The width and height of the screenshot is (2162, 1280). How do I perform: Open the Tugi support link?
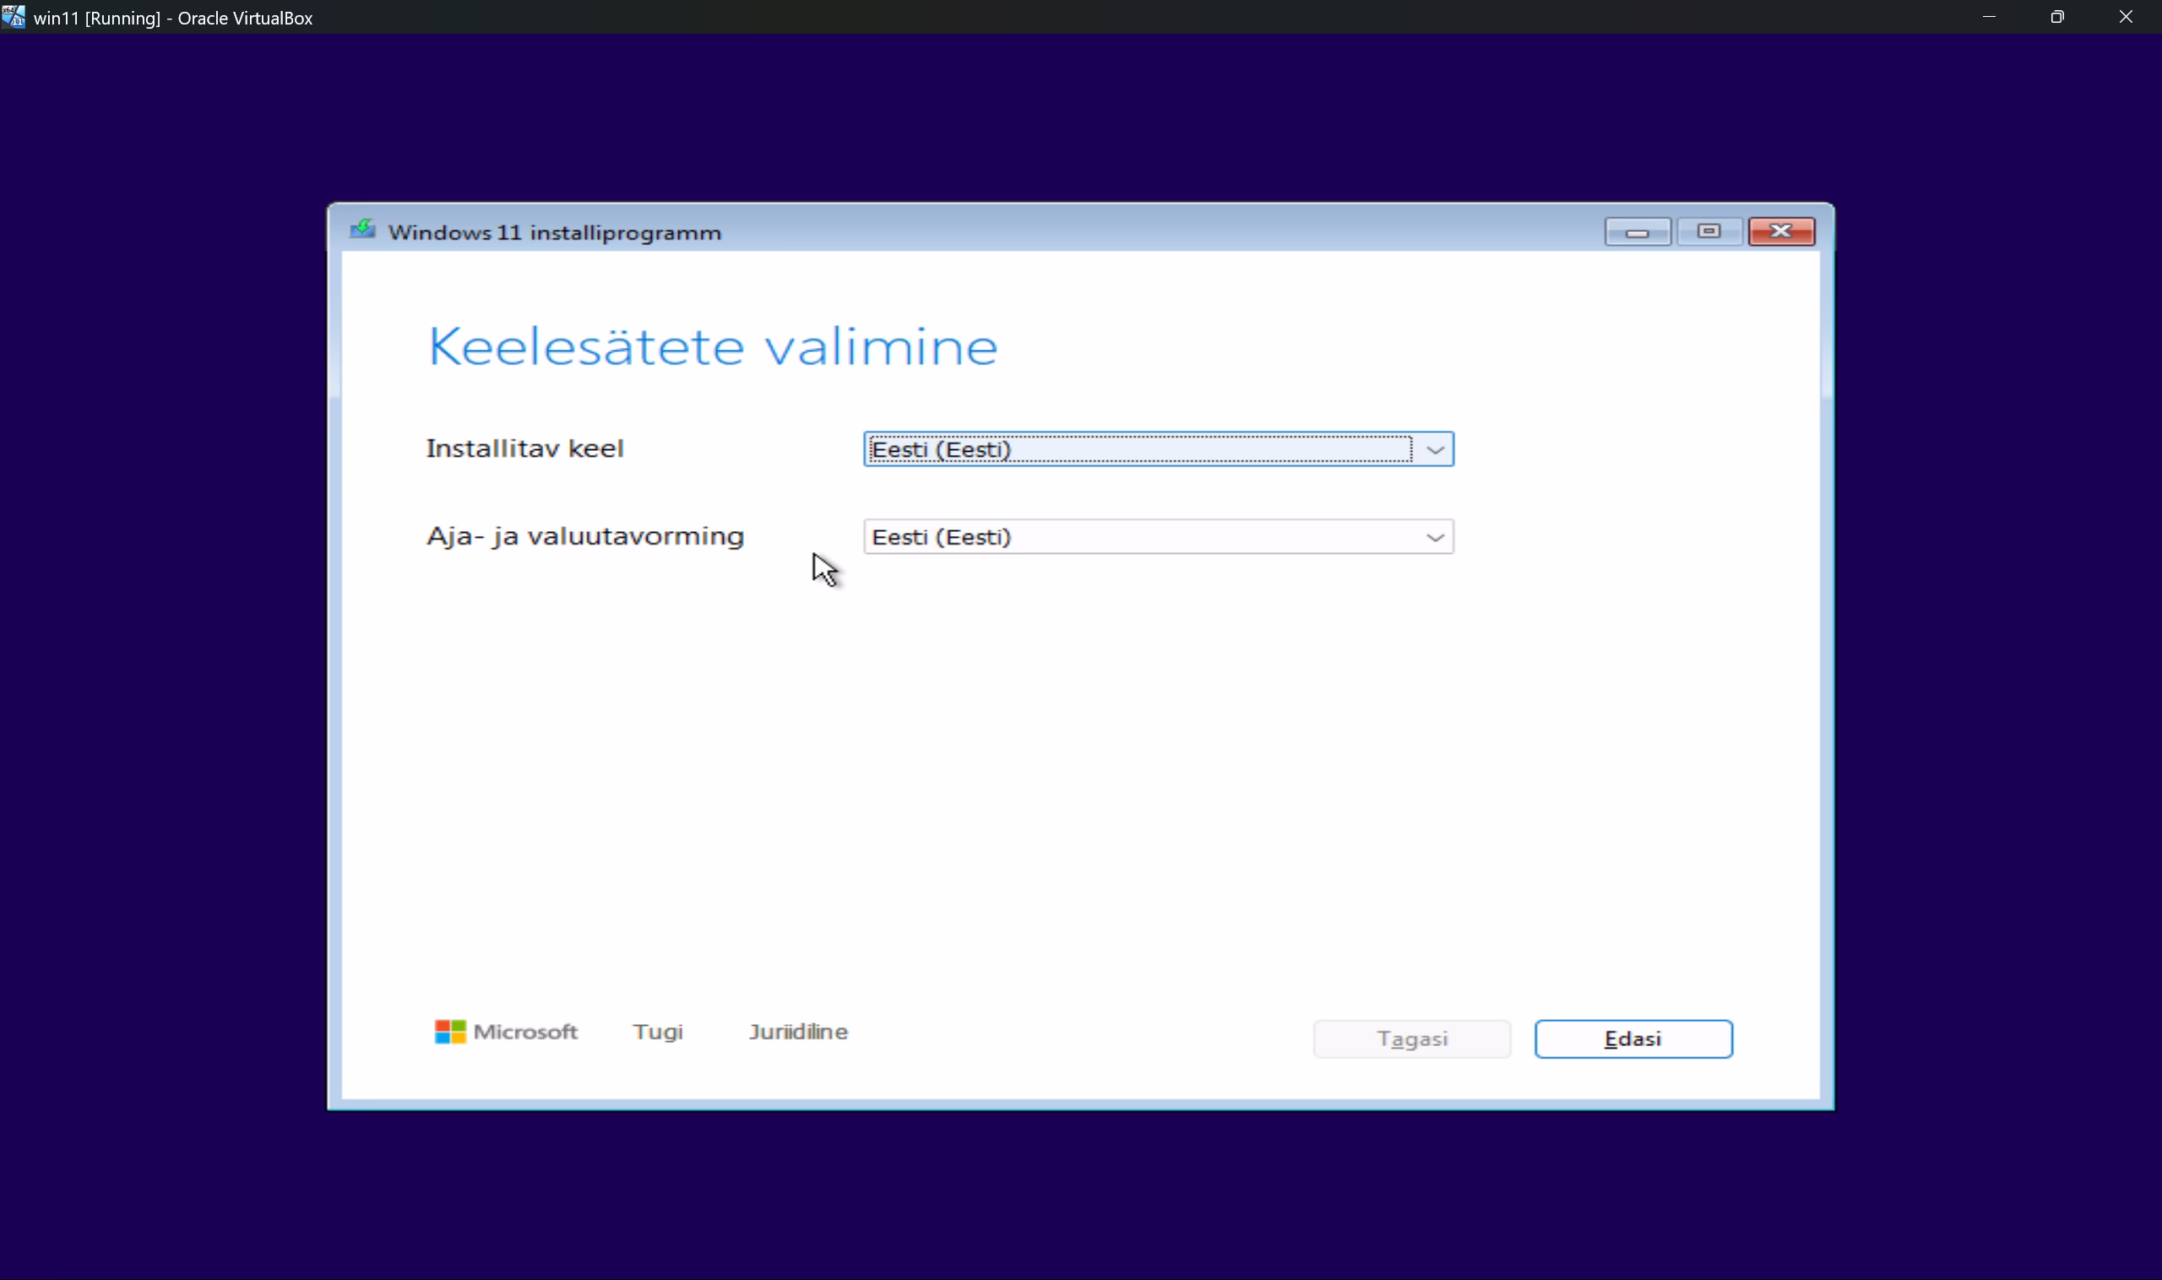pyautogui.click(x=657, y=1032)
